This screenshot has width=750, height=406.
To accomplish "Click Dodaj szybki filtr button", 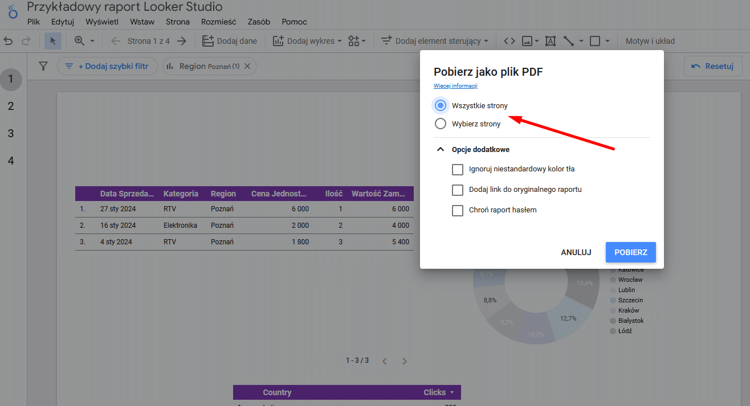I will [x=107, y=66].
